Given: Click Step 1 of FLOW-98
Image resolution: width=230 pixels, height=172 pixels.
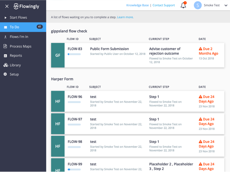Looking at the screenshot, I should pyautogui.click(x=154, y=142).
